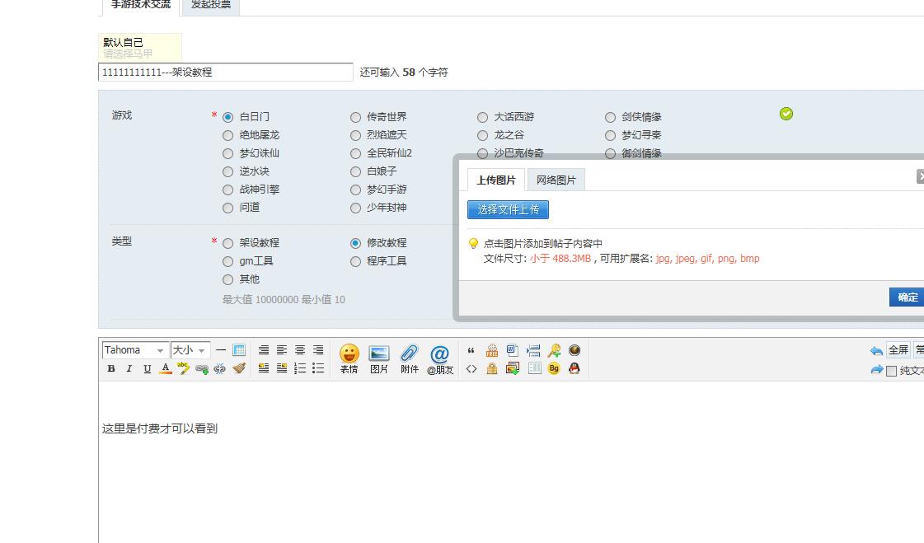
Task: Open the 大小 font size dropdown
Action: [190, 350]
